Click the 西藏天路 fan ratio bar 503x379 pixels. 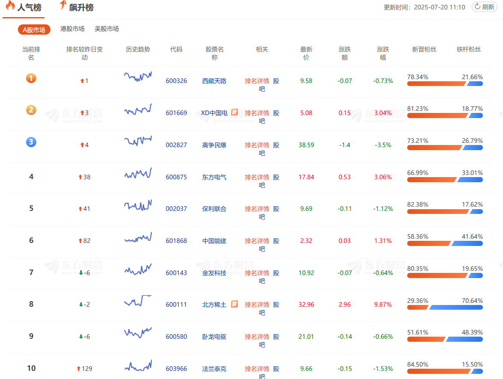coord(445,84)
